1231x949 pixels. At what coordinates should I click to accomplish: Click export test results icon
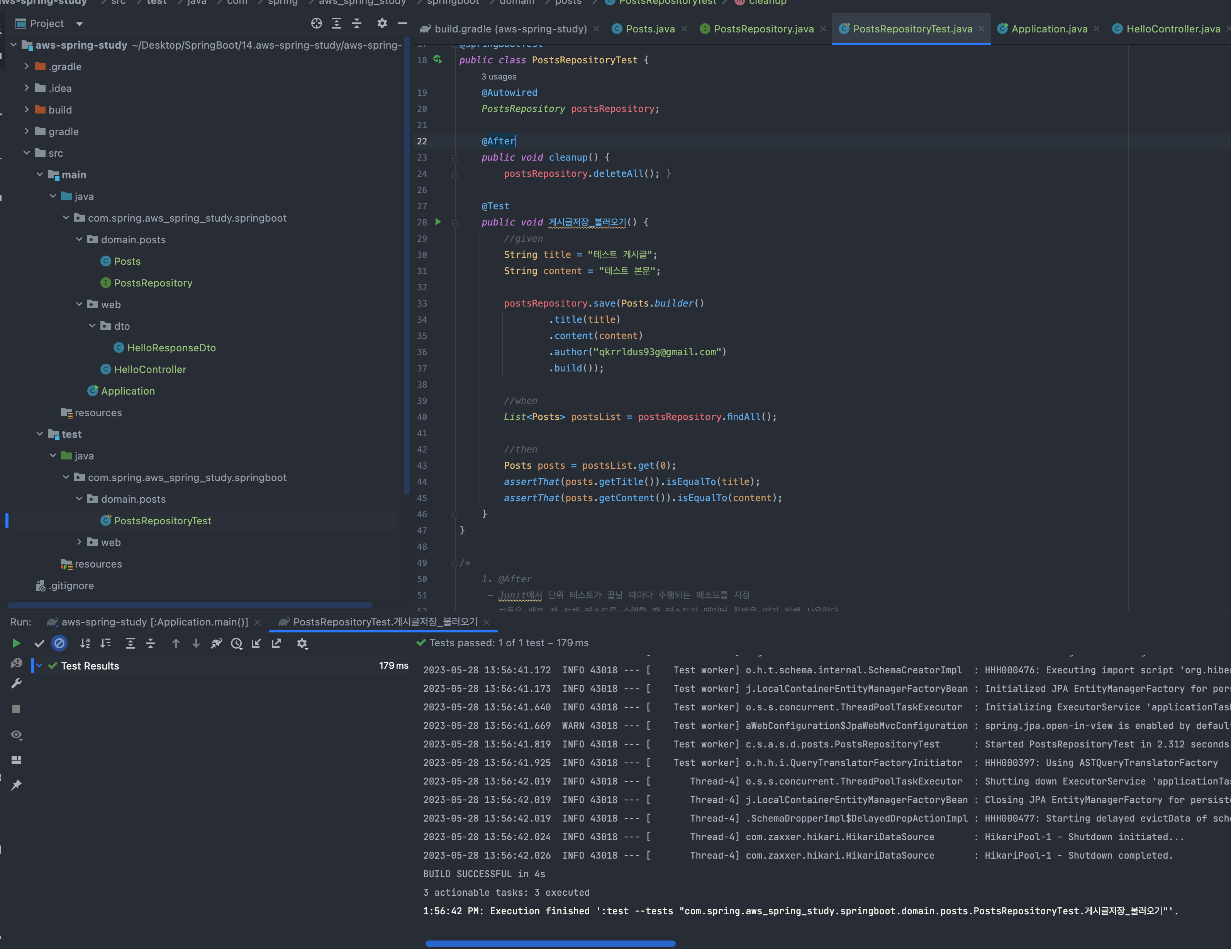click(x=276, y=643)
